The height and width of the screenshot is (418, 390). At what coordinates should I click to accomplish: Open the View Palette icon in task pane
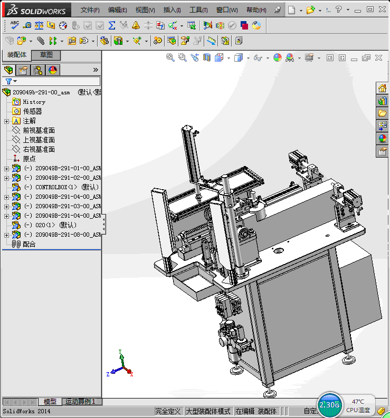[x=382, y=126]
